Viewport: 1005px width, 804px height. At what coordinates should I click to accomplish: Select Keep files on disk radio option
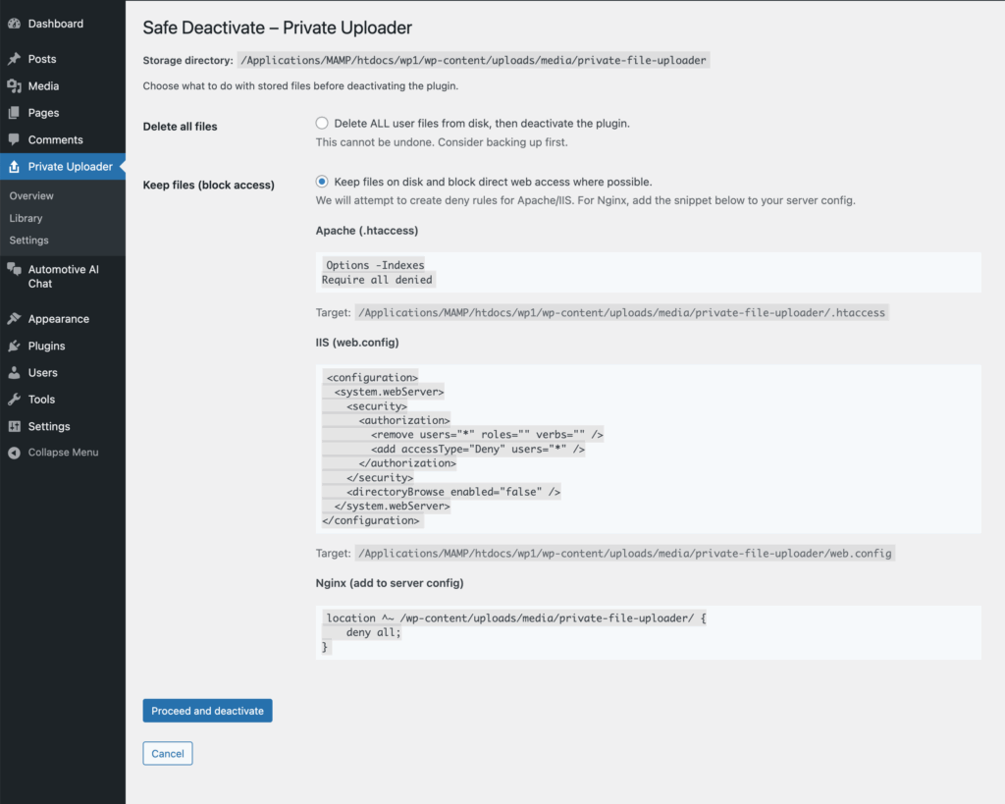(322, 182)
